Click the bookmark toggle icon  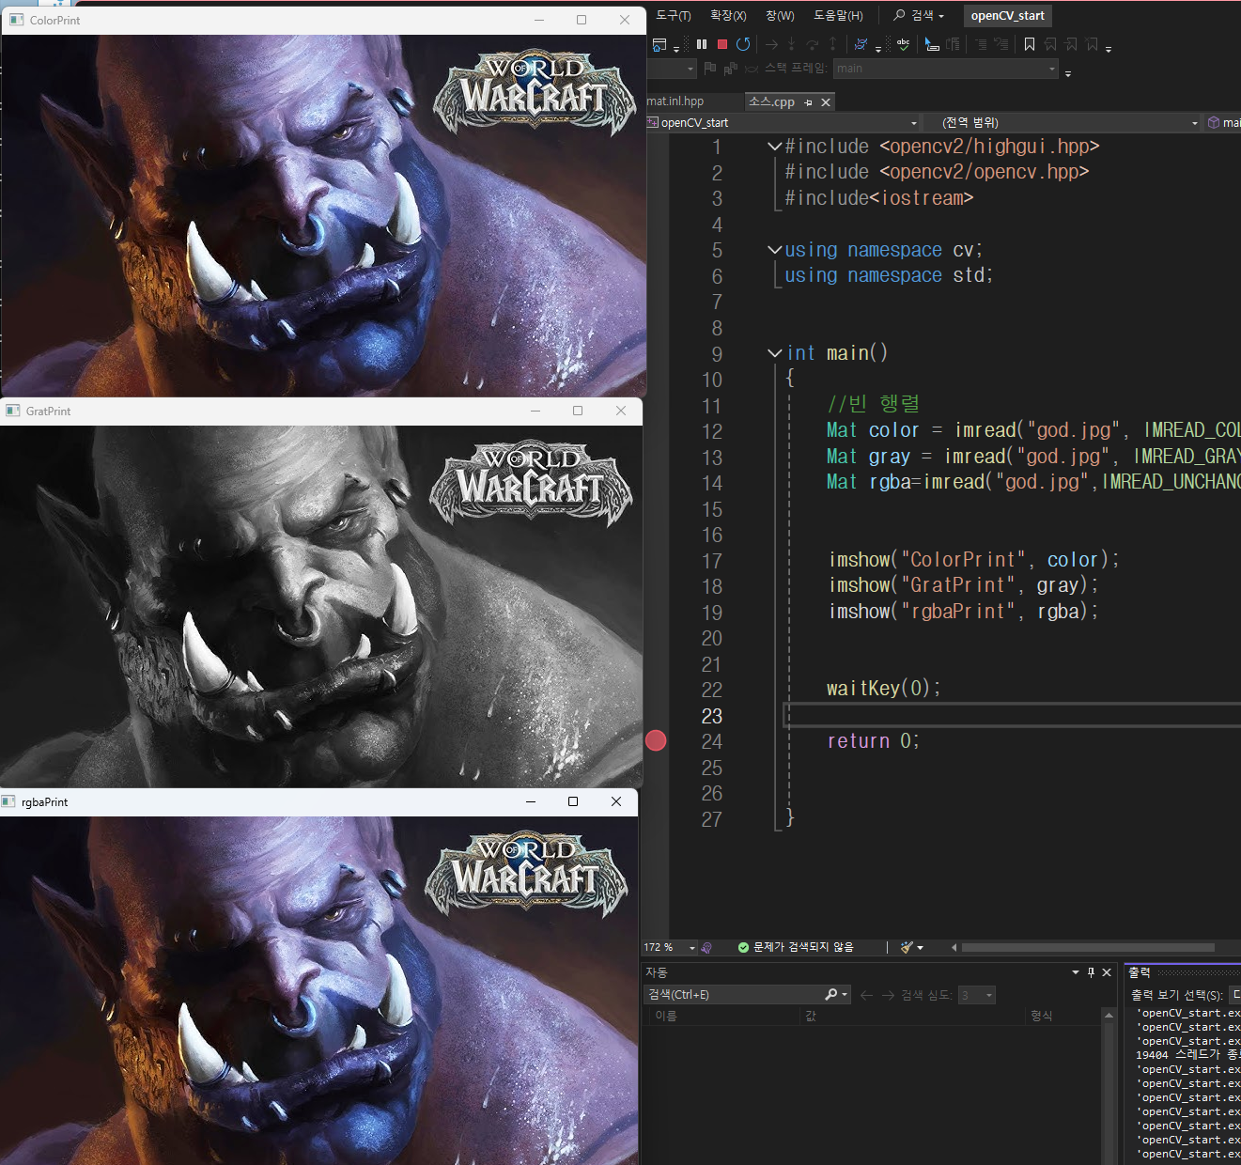[1030, 44]
